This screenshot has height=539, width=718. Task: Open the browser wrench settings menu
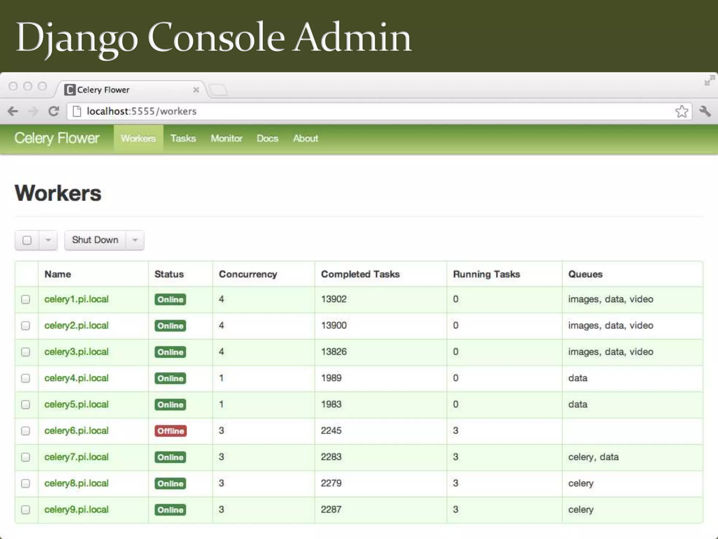(x=705, y=112)
